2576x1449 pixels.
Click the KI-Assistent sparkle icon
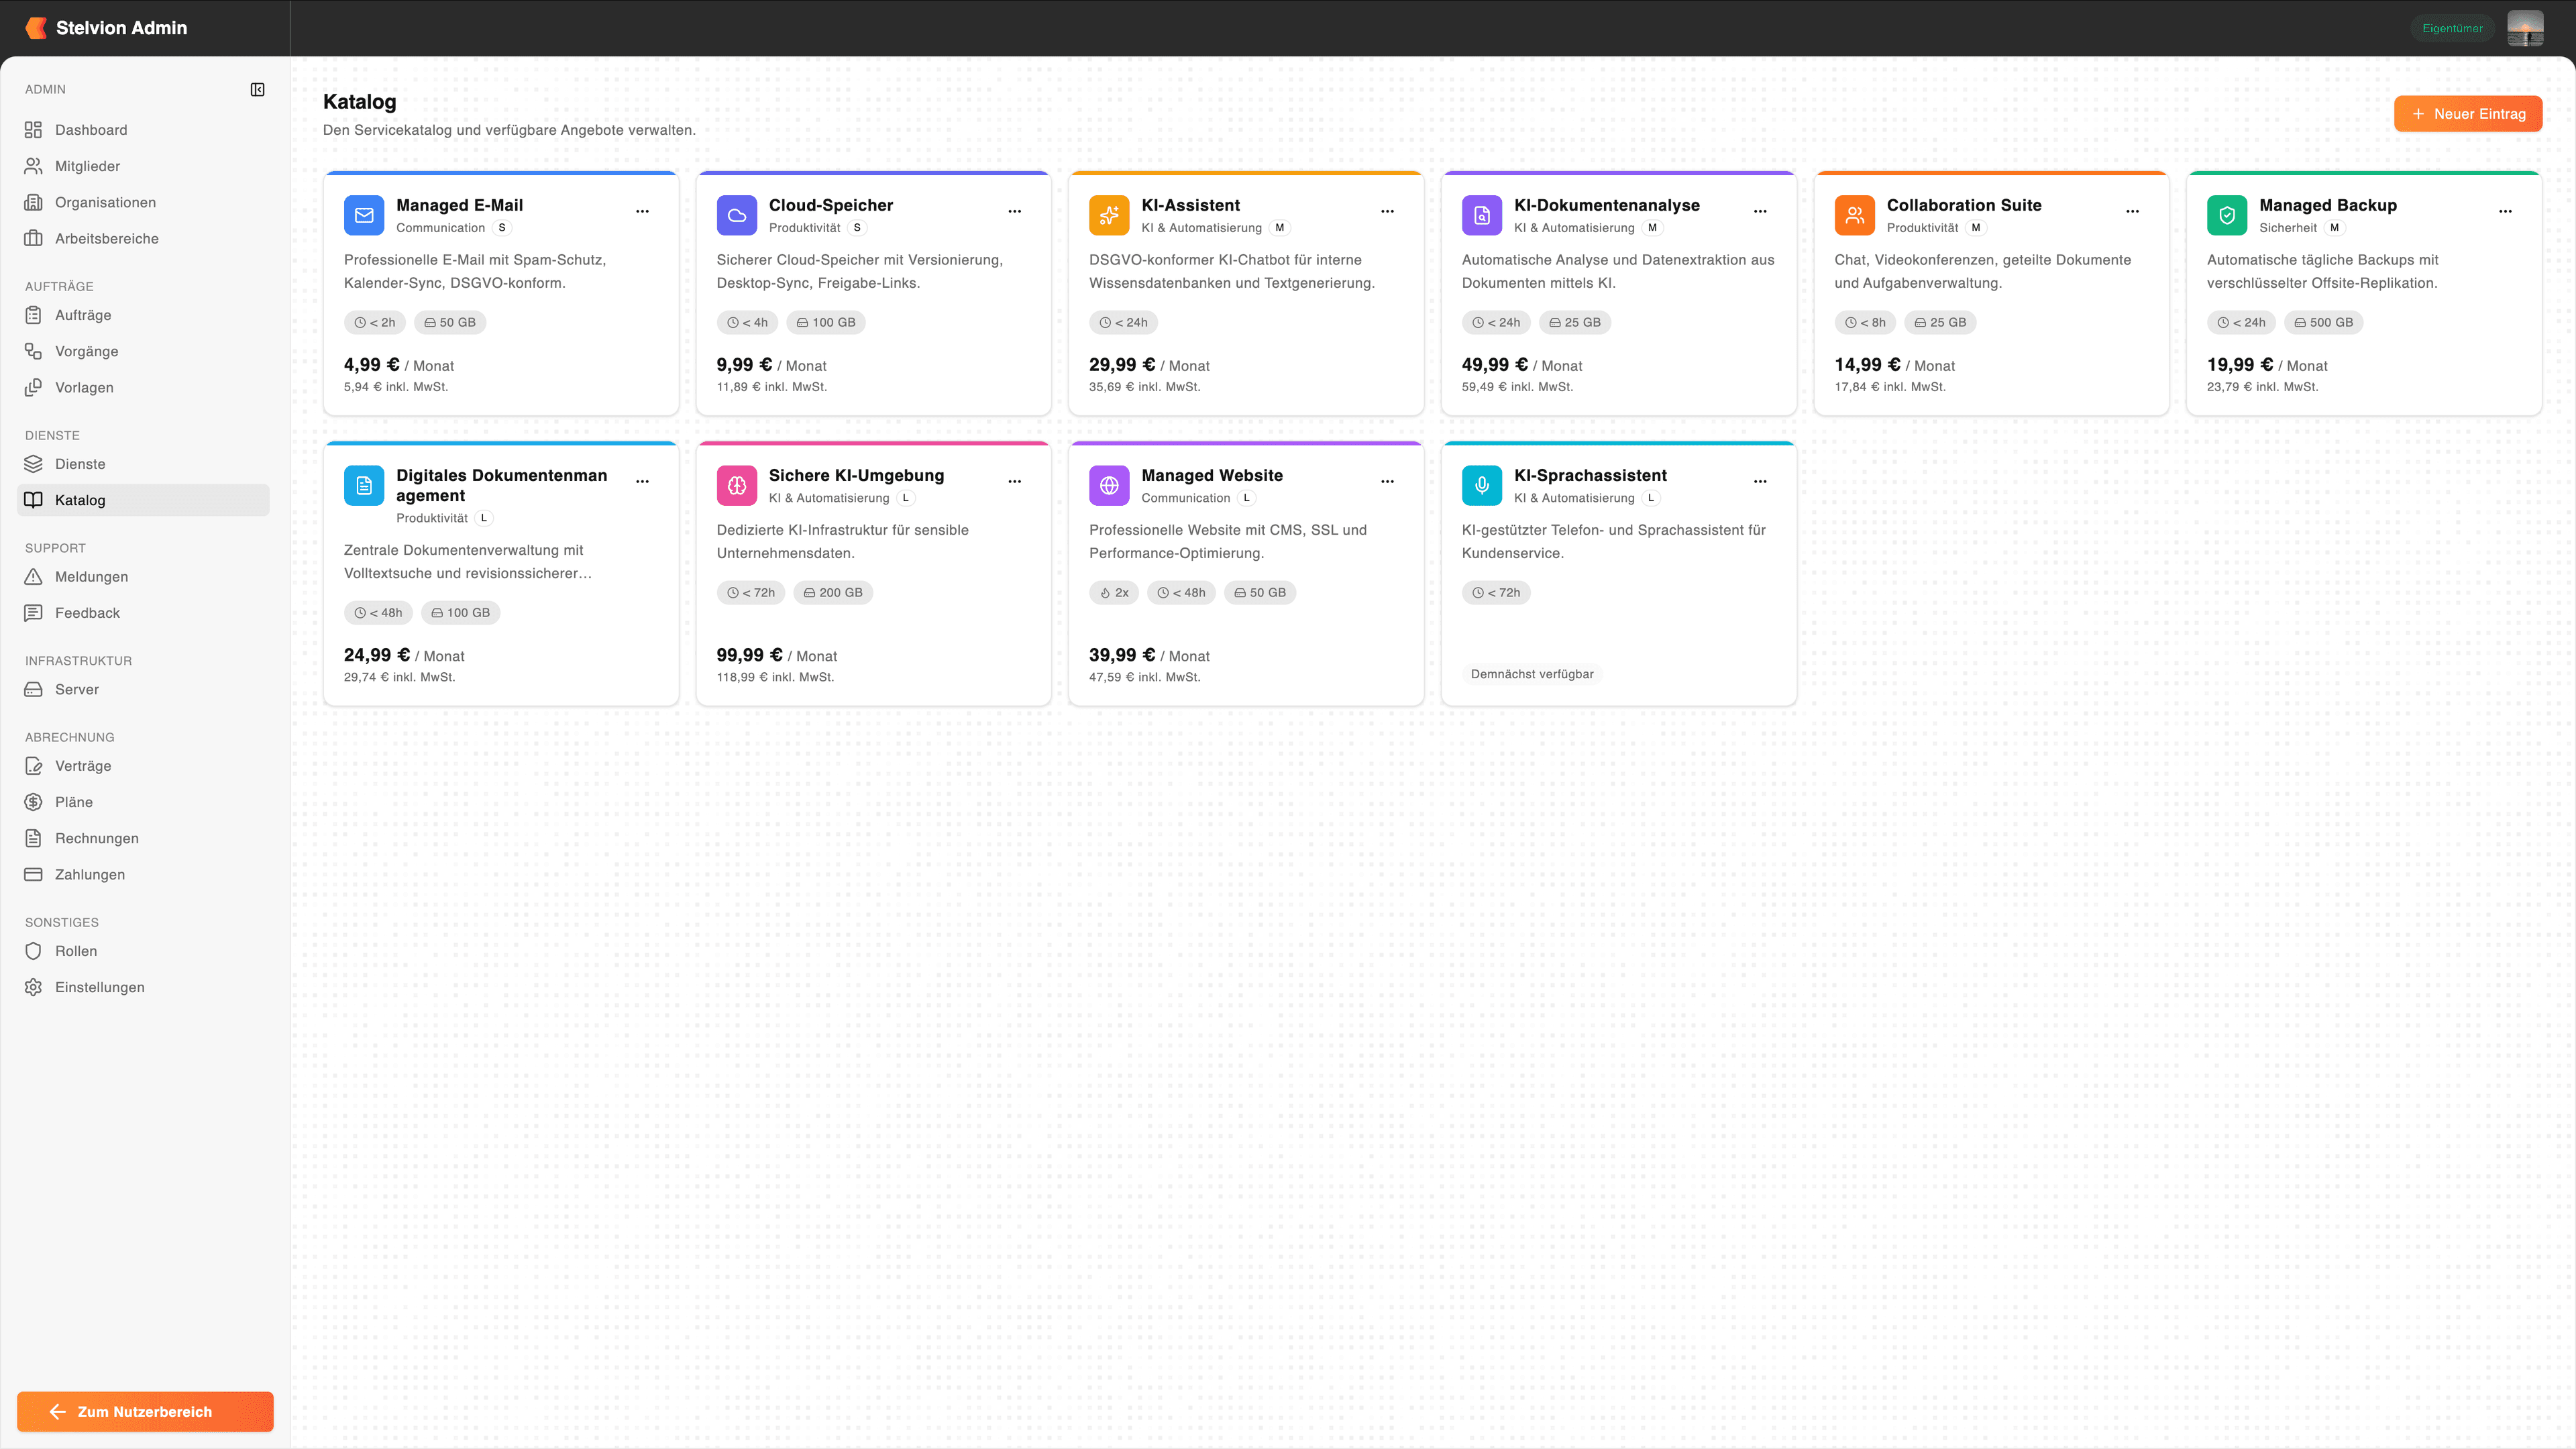(1109, 215)
